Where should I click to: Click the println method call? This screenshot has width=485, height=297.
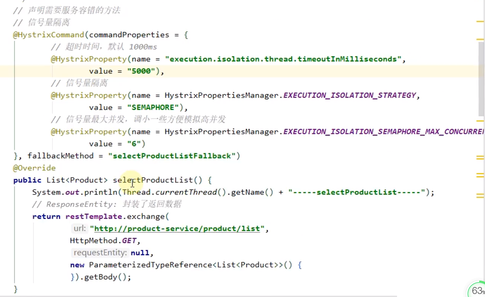coord(101,192)
